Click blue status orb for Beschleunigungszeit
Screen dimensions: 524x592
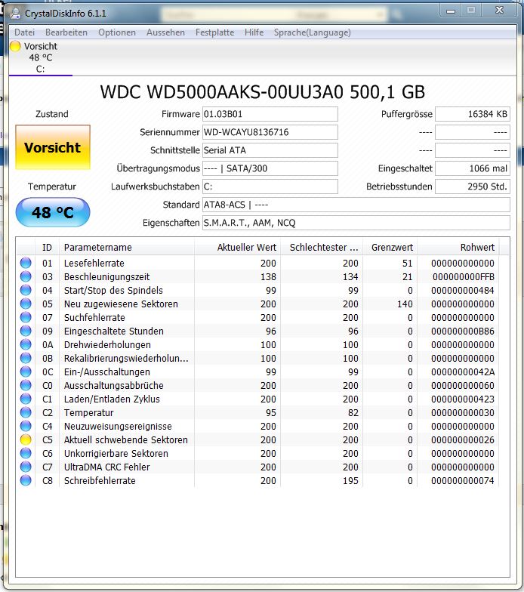pos(26,276)
